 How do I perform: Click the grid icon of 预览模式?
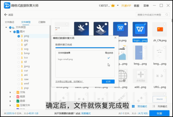click(x=133, y=106)
